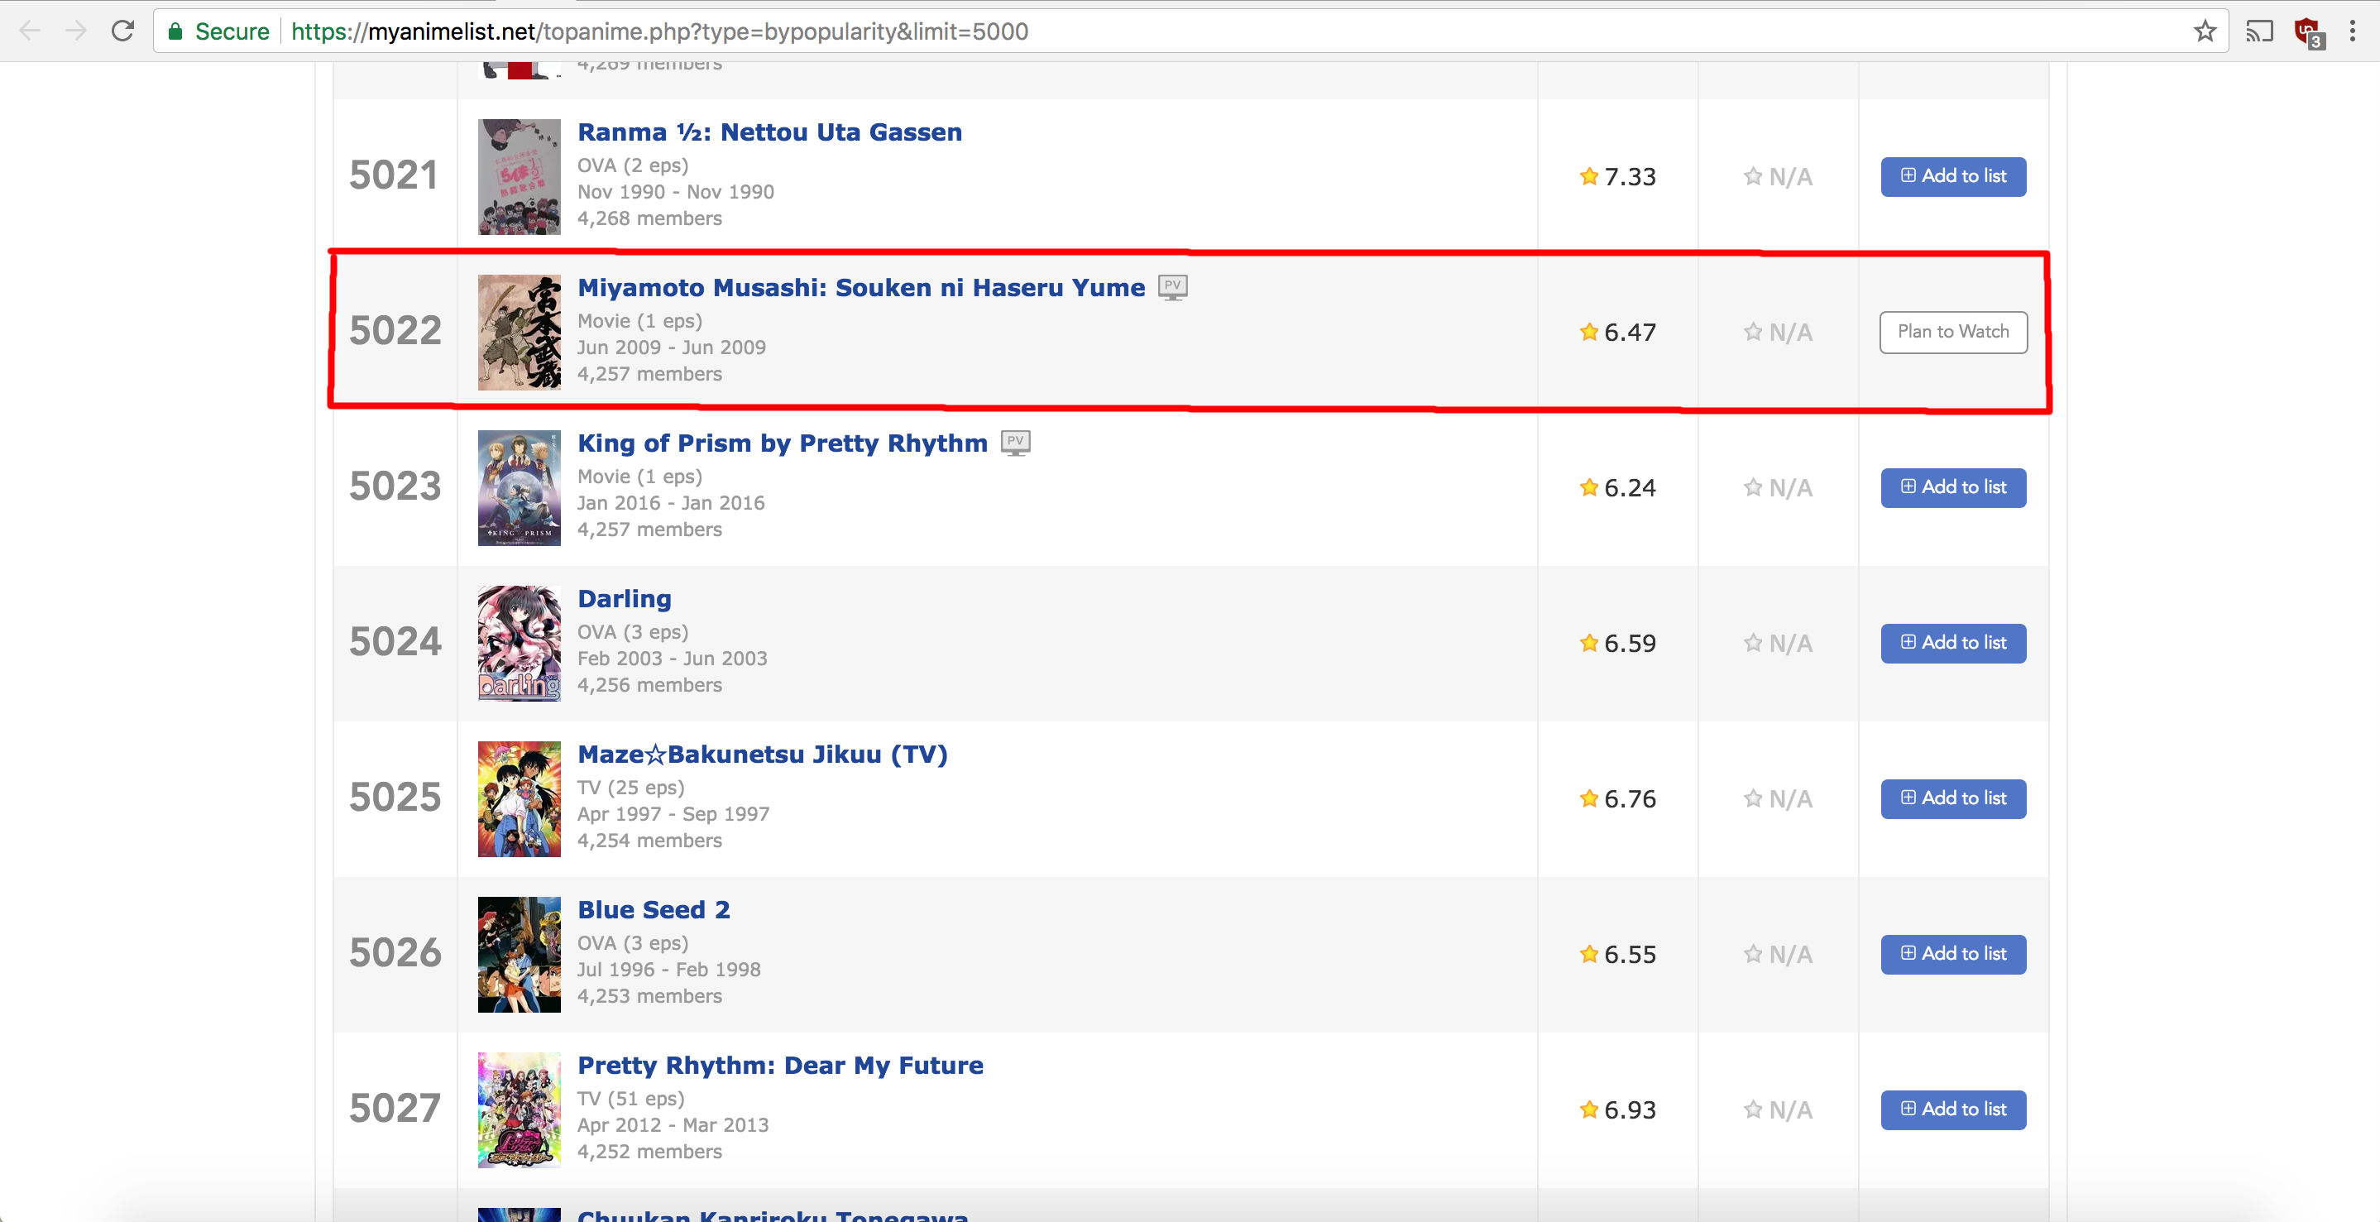2380x1222 pixels.
Task: Click grey N/A star in Ranma row
Action: click(1753, 175)
